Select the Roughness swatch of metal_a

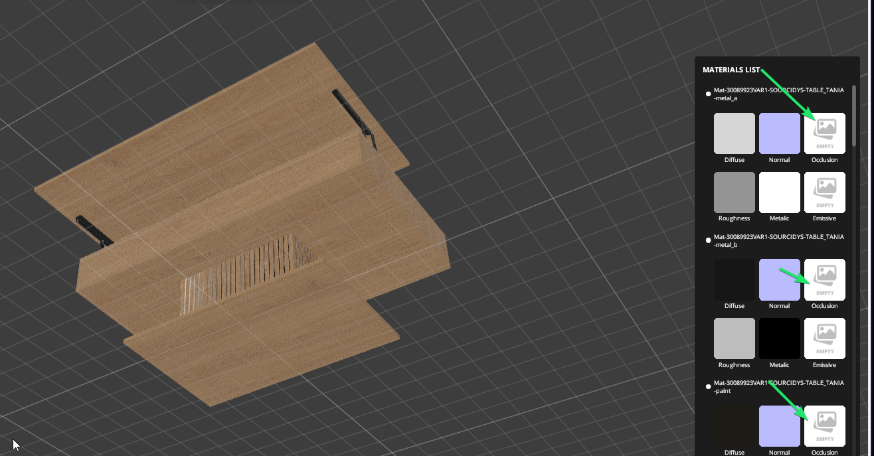(735, 192)
